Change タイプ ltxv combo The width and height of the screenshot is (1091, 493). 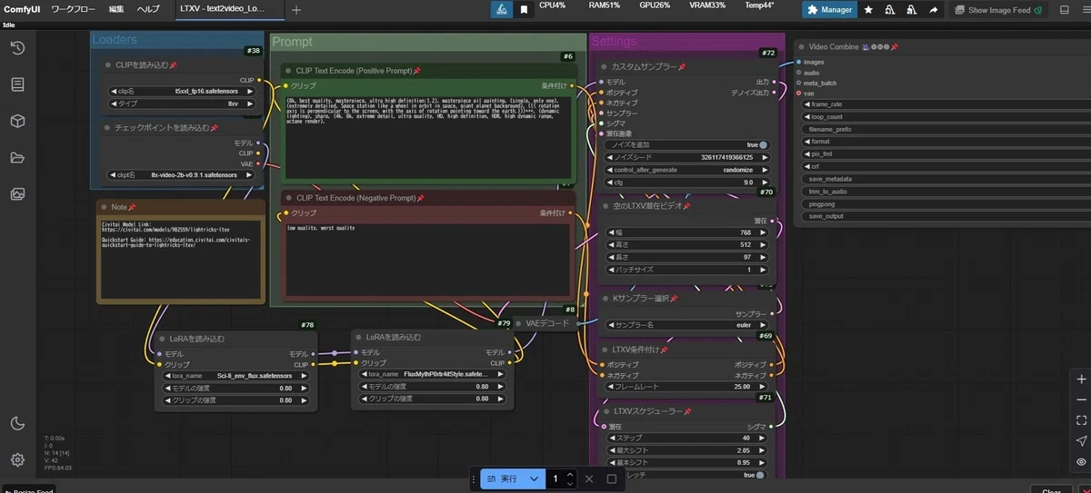tap(182, 104)
